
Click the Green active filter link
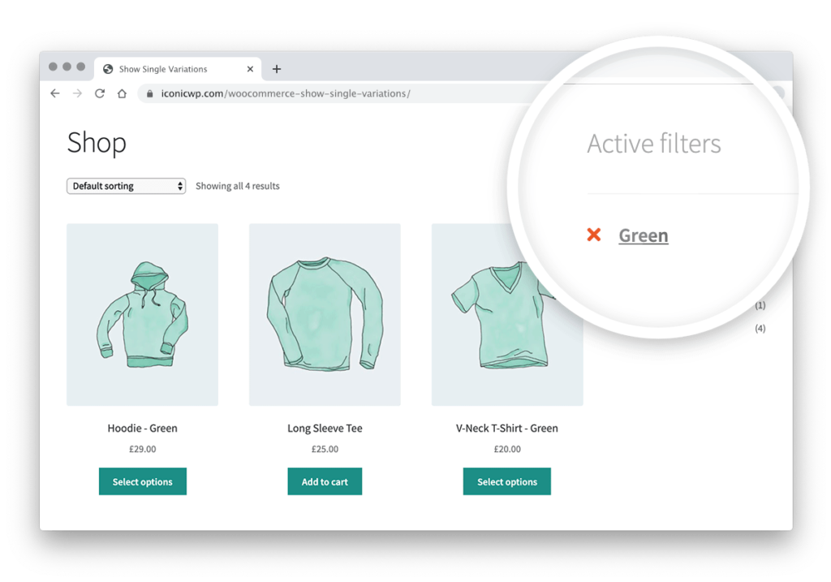tap(643, 235)
